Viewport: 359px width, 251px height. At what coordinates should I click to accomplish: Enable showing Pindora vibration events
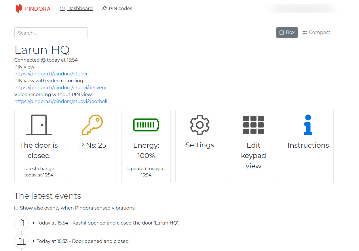point(16,208)
